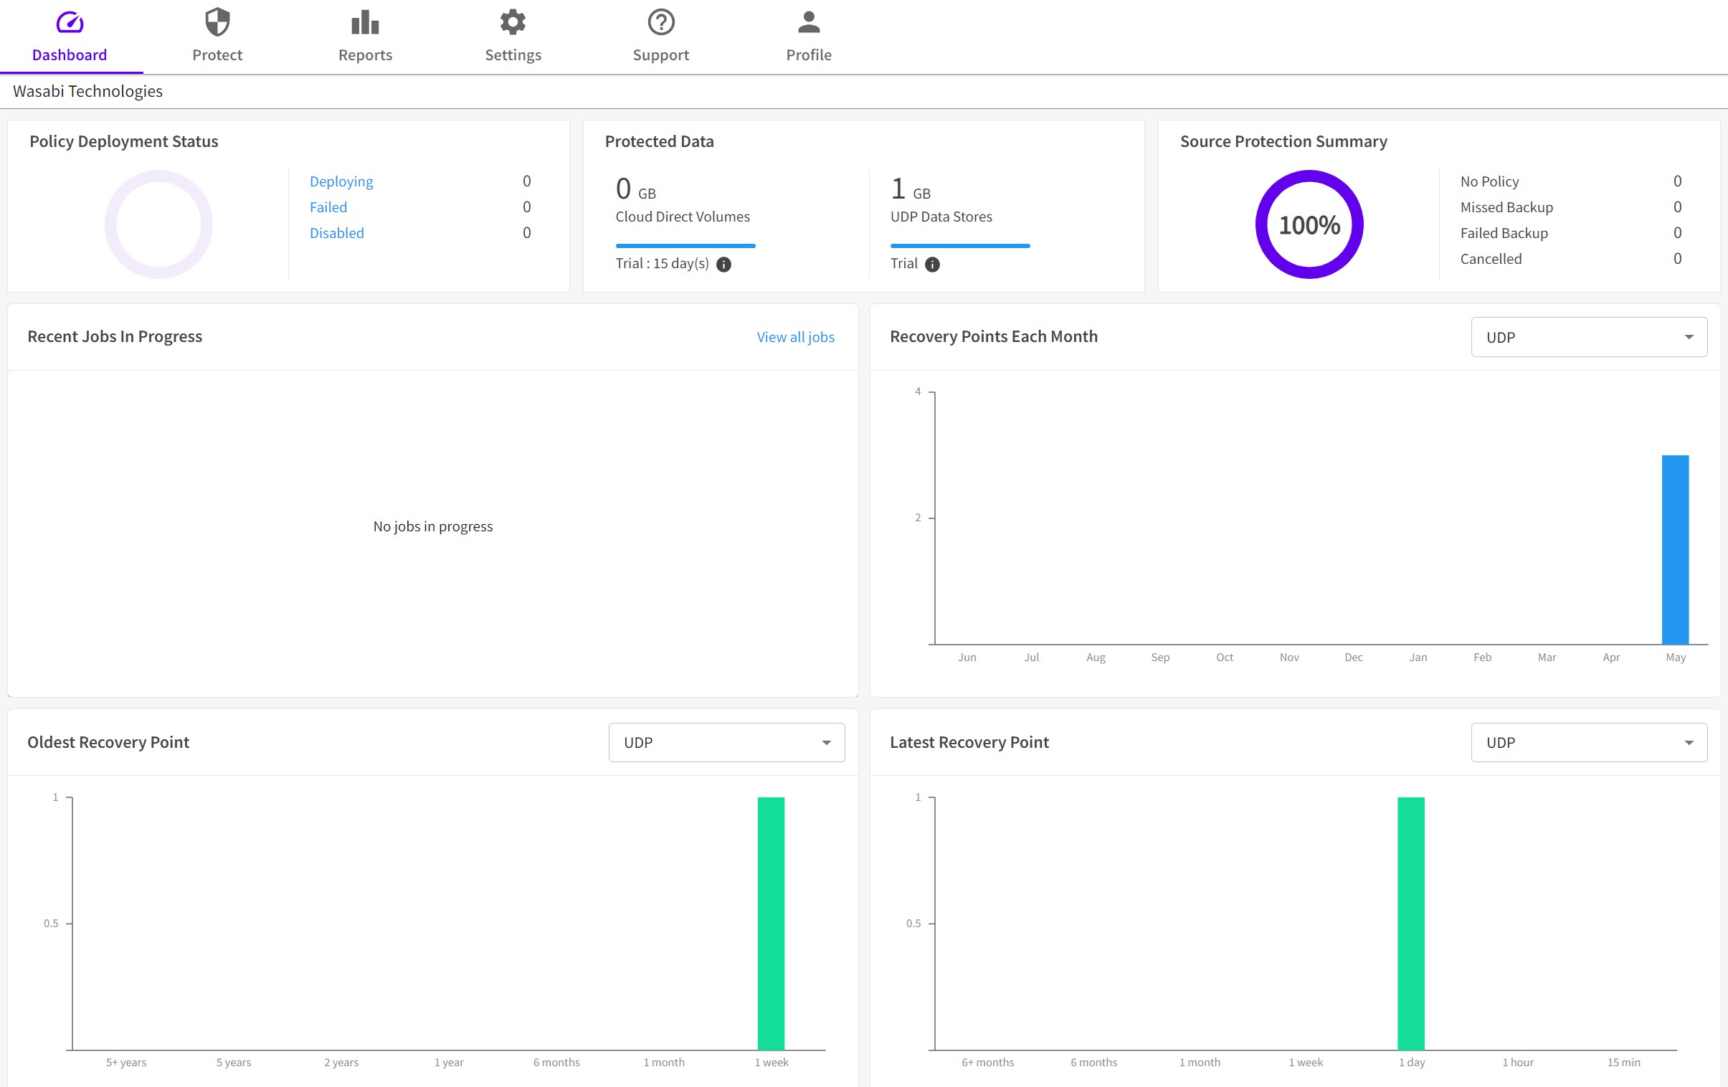The height and width of the screenshot is (1087, 1728).
Task: Click the Dashboard navigation icon
Action: (69, 22)
